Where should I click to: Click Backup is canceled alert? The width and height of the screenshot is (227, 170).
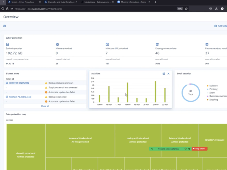[57, 97]
